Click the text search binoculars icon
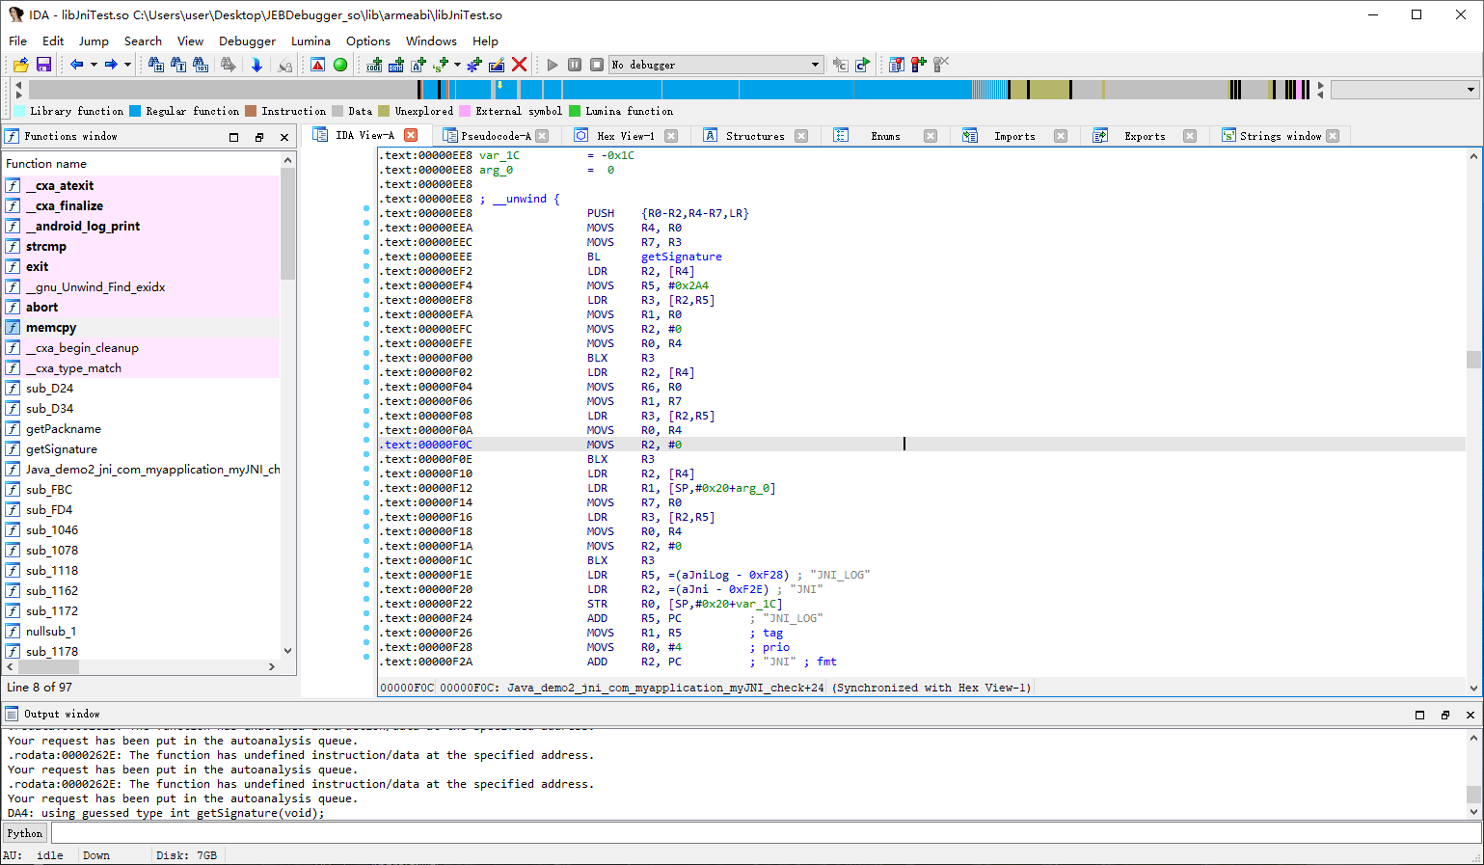This screenshot has height=865, width=1484. point(178,65)
